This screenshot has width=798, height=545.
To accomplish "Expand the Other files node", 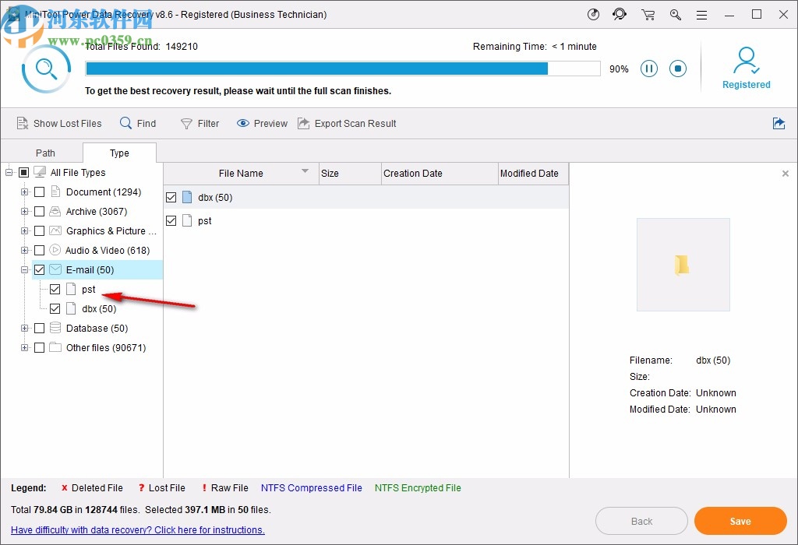I will click(x=24, y=348).
